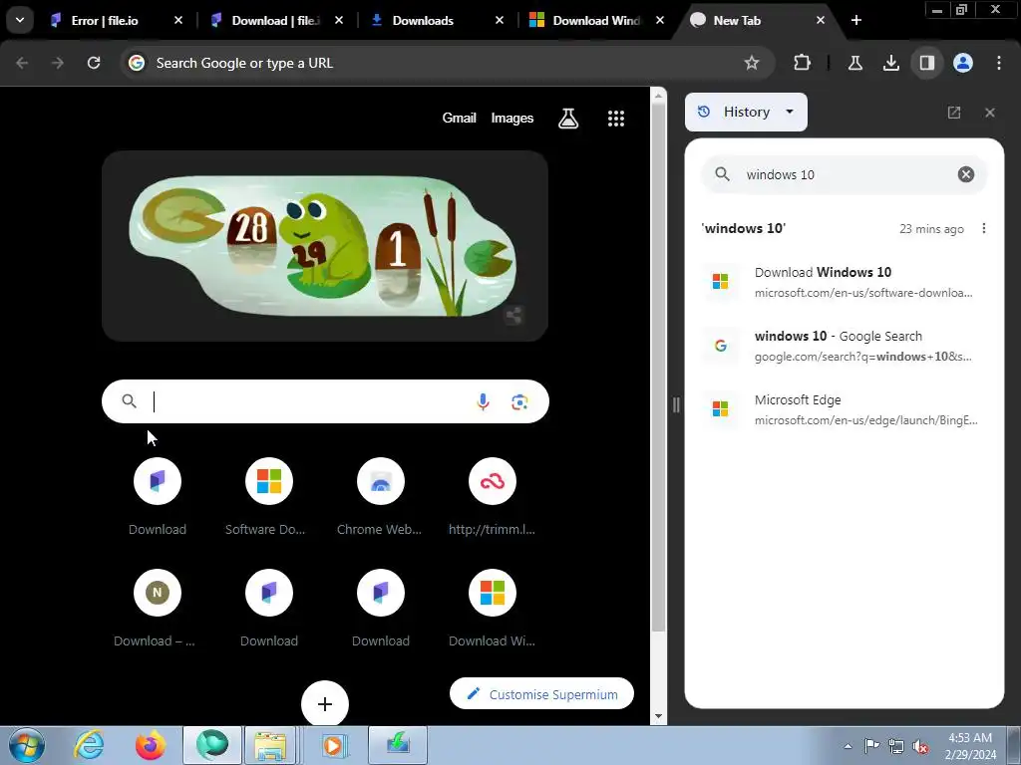Close the Error | file.io tab
Image resolution: width=1021 pixels, height=765 pixels.
click(x=178, y=20)
